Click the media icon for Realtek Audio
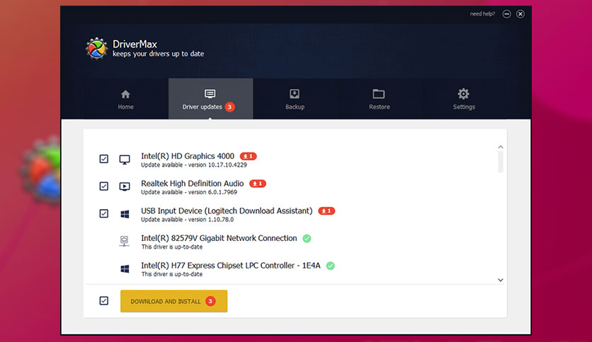This screenshot has height=342, width=592. (x=125, y=187)
